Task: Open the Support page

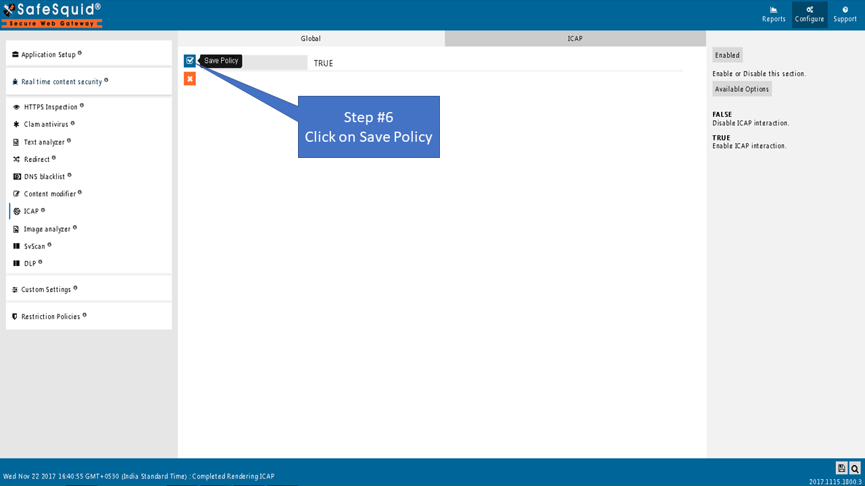Action: tap(845, 14)
